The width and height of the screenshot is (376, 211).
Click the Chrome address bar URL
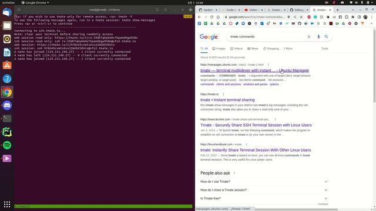pyautogui.click(x=256, y=17)
